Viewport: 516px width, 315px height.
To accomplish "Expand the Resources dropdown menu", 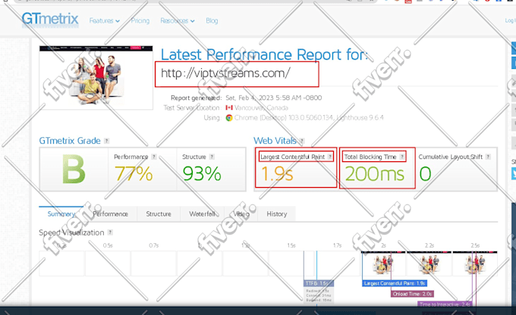I will coord(178,20).
